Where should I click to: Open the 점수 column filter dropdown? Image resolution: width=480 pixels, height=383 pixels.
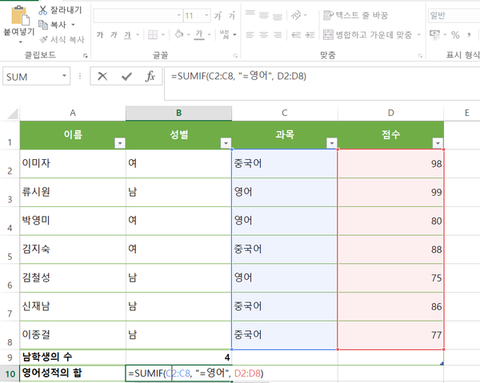tap(438, 143)
